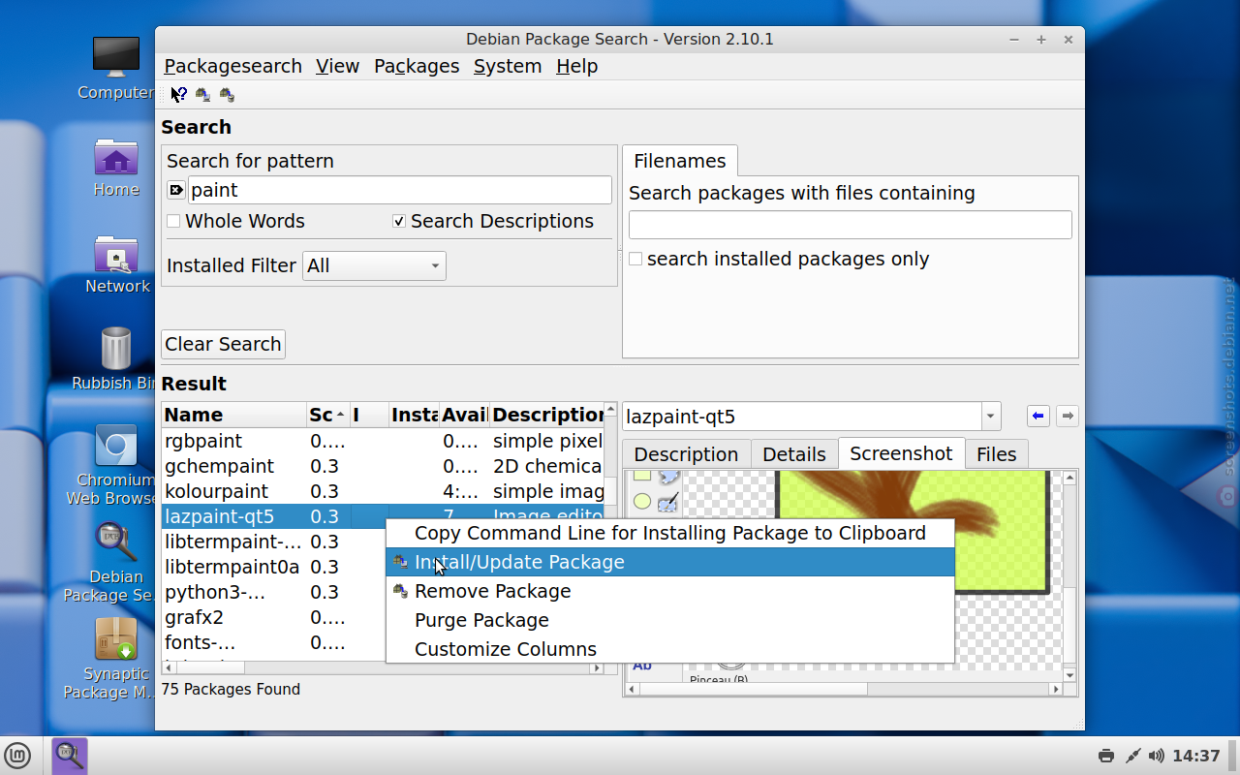The height and width of the screenshot is (775, 1240).
Task: Launch Synaptic Package Manager desktop shortcut
Action: [x=116, y=659]
